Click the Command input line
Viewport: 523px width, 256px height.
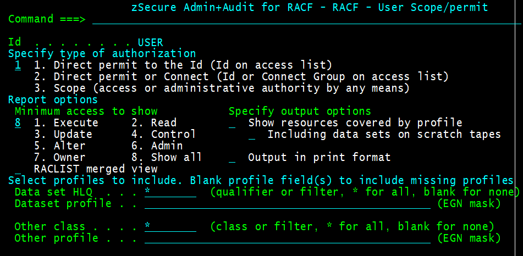tap(307, 19)
